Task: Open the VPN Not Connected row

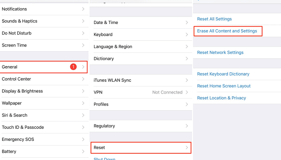Action: (140, 92)
